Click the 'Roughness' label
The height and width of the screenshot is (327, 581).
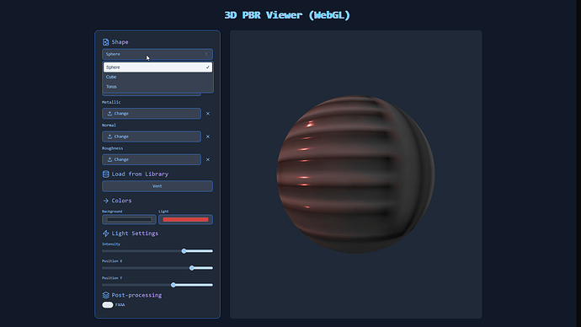pyautogui.click(x=112, y=148)
